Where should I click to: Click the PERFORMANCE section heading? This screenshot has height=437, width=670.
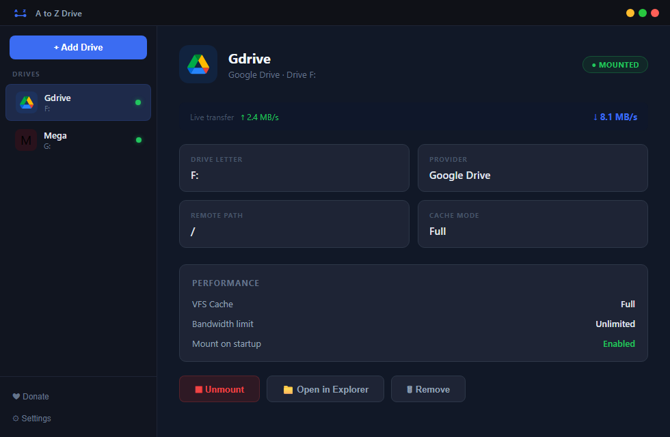pyautogui.click(x=226, y=283)
